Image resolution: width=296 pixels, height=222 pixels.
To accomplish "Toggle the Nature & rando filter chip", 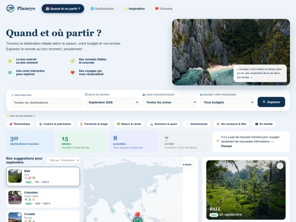I will tap(129, 124).
